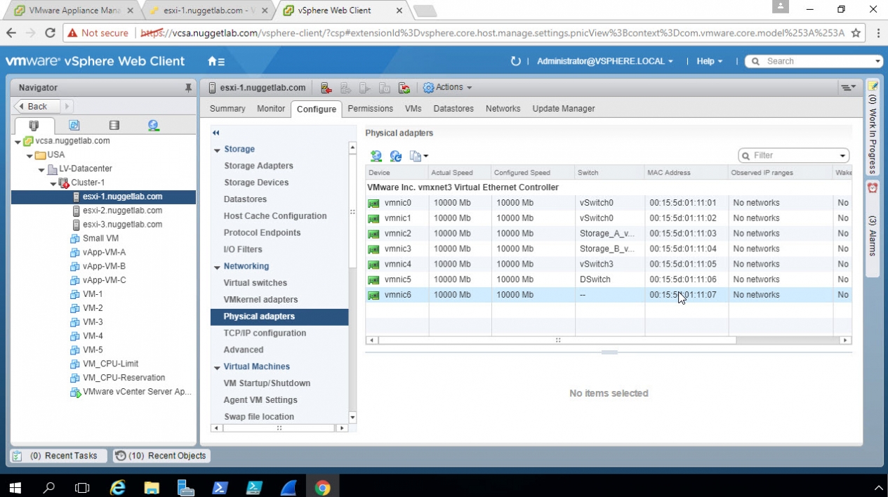
Task: Collapse the Storage section in Configure menu
Action: [218, 150]
